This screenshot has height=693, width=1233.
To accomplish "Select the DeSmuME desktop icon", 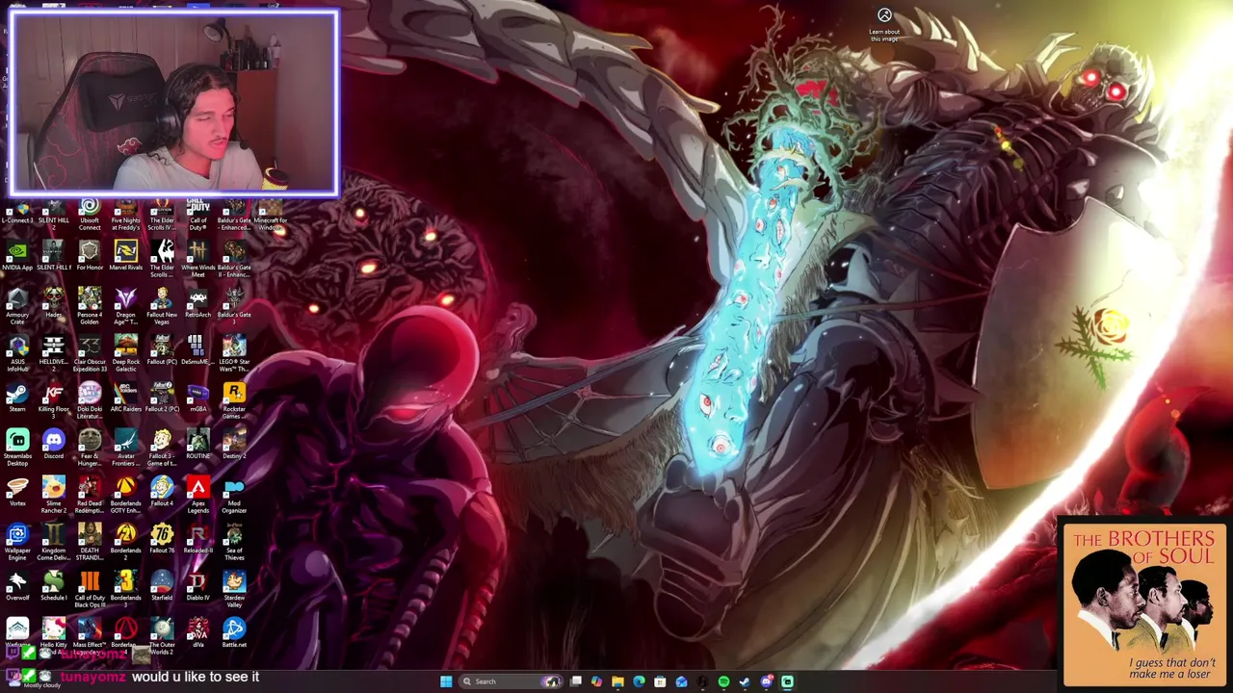I will 197,350.
